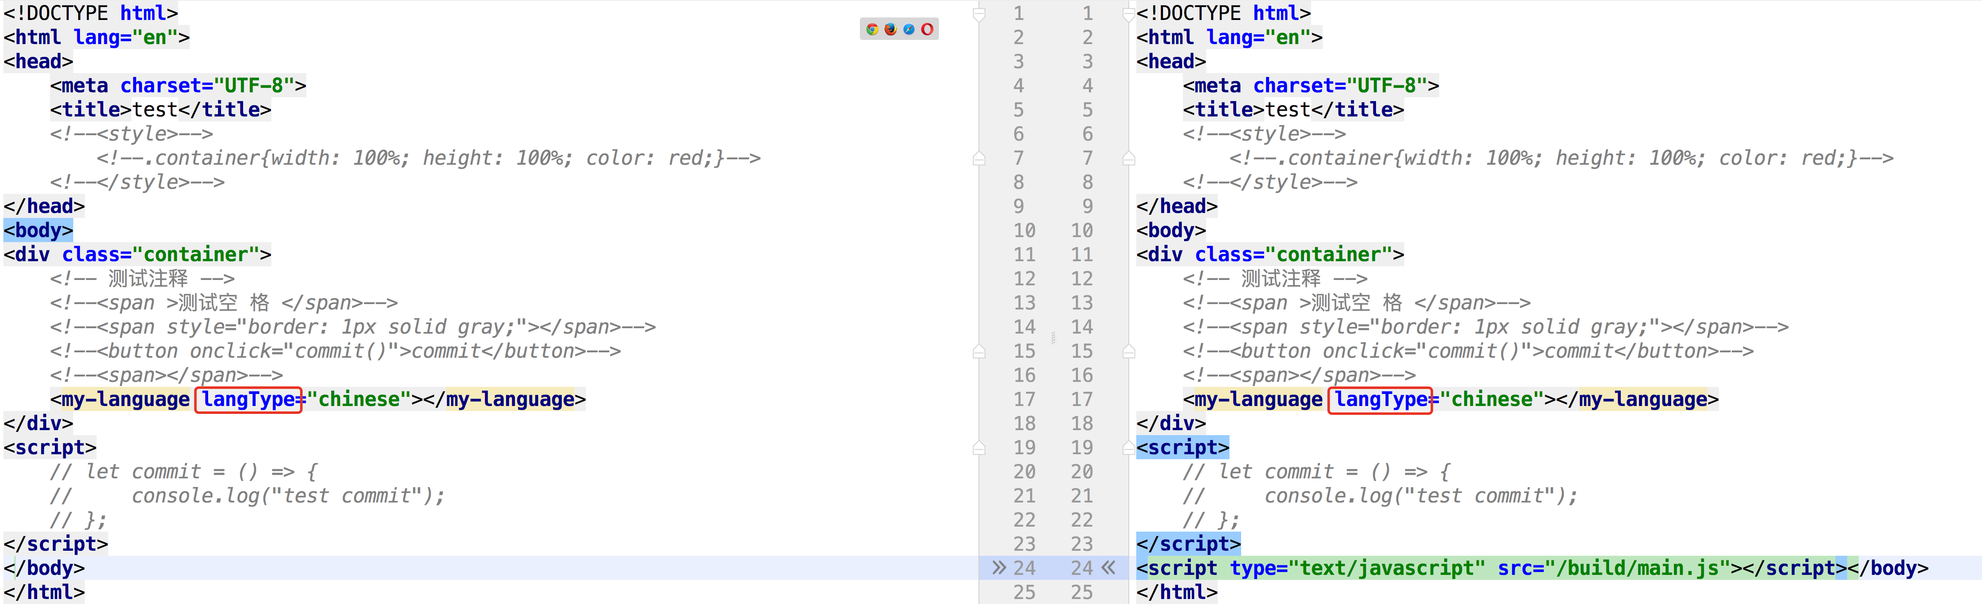Viewport: 1982px width, 604px height.
Task: Click the <title>test</title> line in left pane
Action: (x=161, y=109)
